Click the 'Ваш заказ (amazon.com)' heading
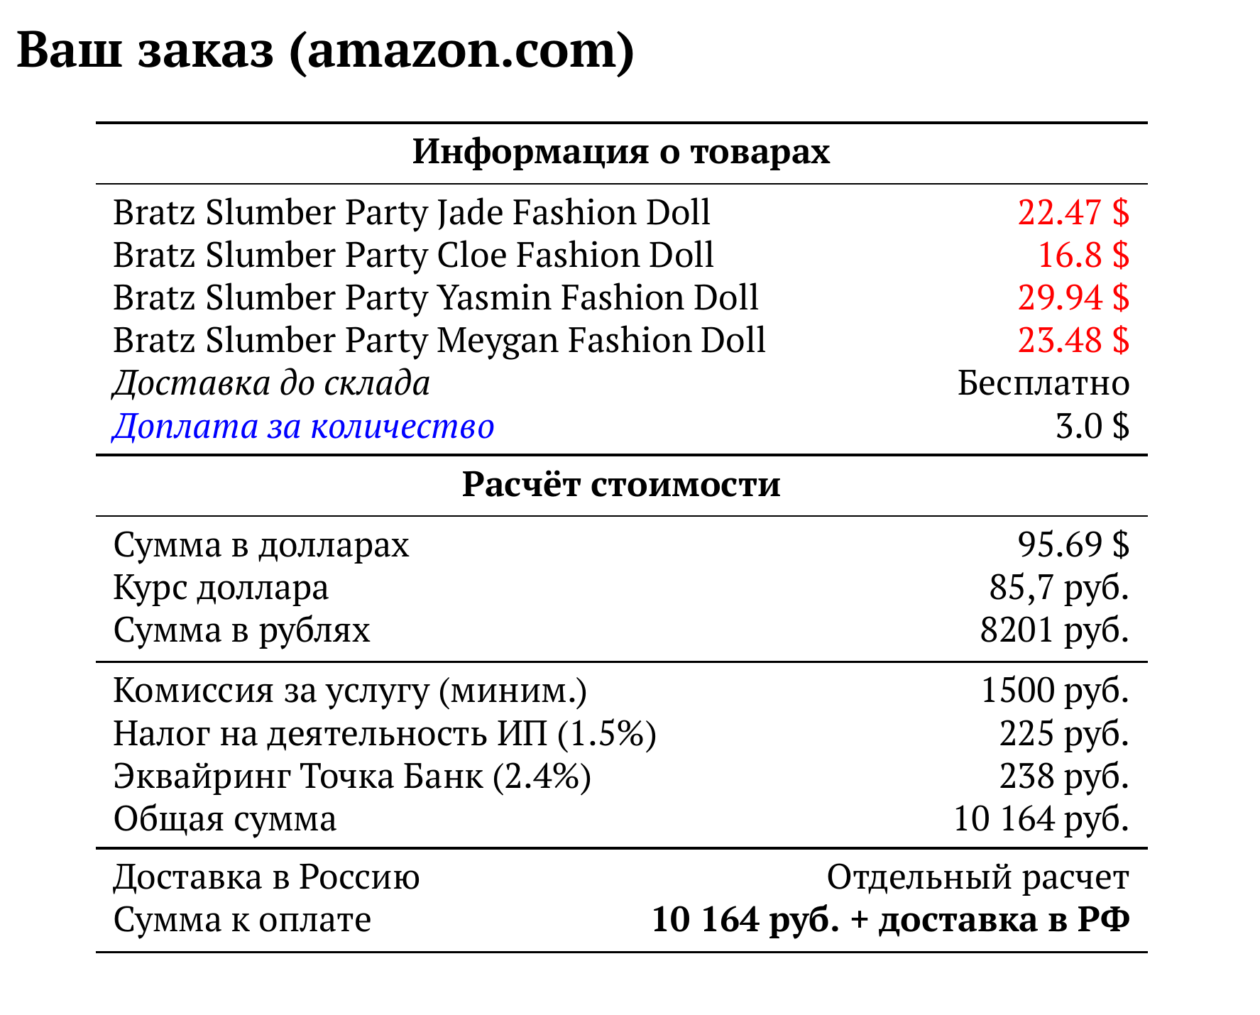 click(325, 51)
